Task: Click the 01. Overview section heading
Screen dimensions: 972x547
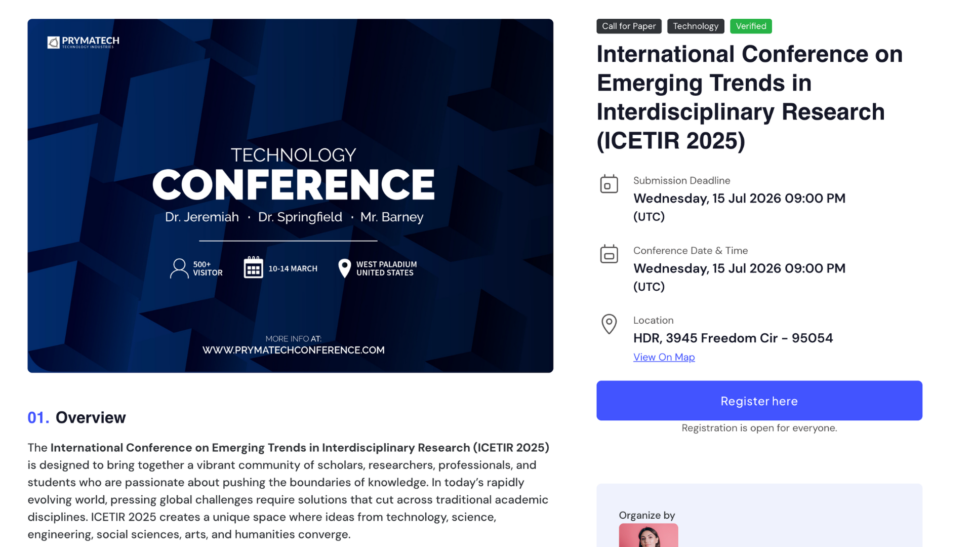Action: point(76,417)
